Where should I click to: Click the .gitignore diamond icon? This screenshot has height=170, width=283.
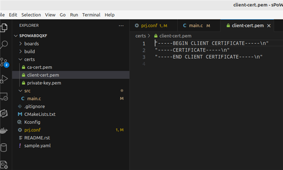tap(20, 106)
